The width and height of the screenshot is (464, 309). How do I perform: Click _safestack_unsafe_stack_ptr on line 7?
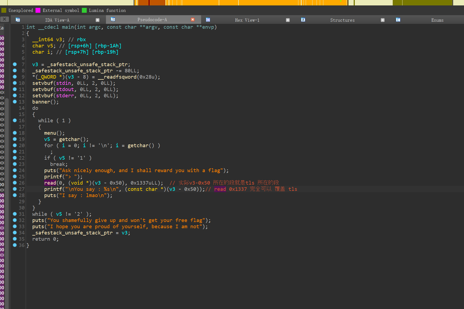point(87,65)
